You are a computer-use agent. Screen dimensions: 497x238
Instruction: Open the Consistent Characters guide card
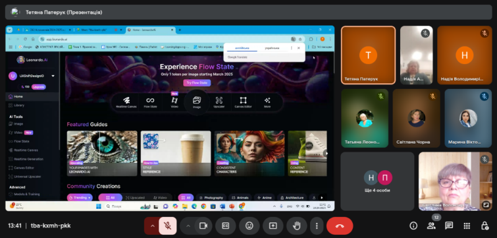point(250,153)
